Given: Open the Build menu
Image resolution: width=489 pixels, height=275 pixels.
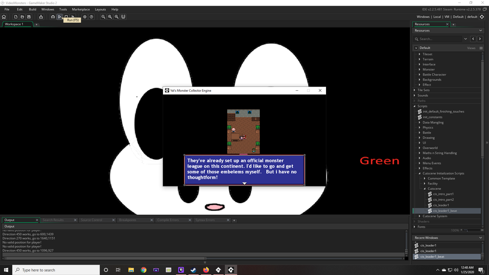Looking at the screenshot, I should coord(33,9).
